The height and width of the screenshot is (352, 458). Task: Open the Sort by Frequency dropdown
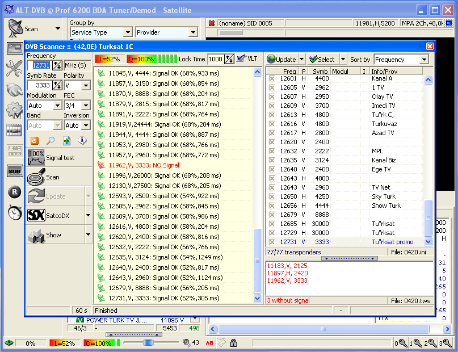pyautogui.click(x=424, y=60)
